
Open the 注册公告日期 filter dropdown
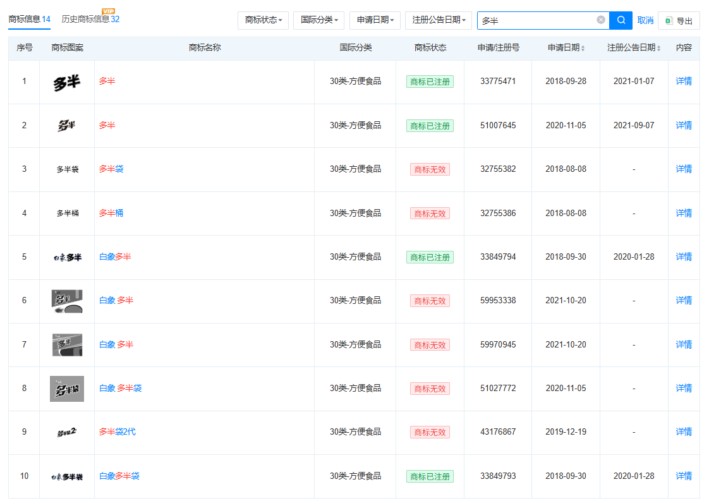[x=438, y=20]
